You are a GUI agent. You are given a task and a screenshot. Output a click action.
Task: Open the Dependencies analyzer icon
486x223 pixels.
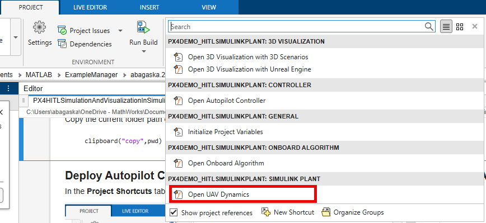62,44
